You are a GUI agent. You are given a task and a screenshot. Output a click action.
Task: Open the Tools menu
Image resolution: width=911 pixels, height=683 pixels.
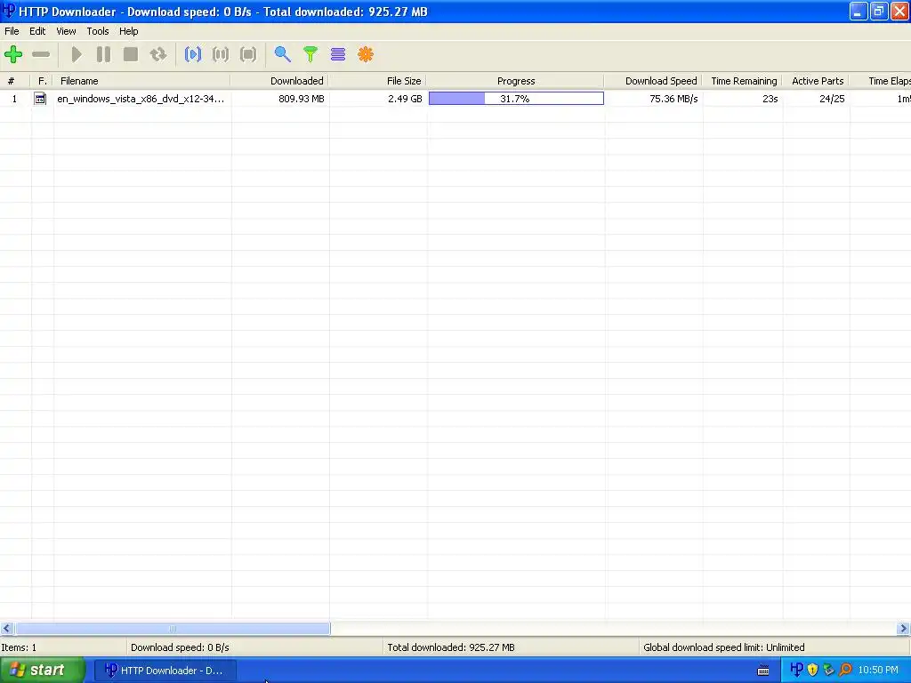[98, 31]
